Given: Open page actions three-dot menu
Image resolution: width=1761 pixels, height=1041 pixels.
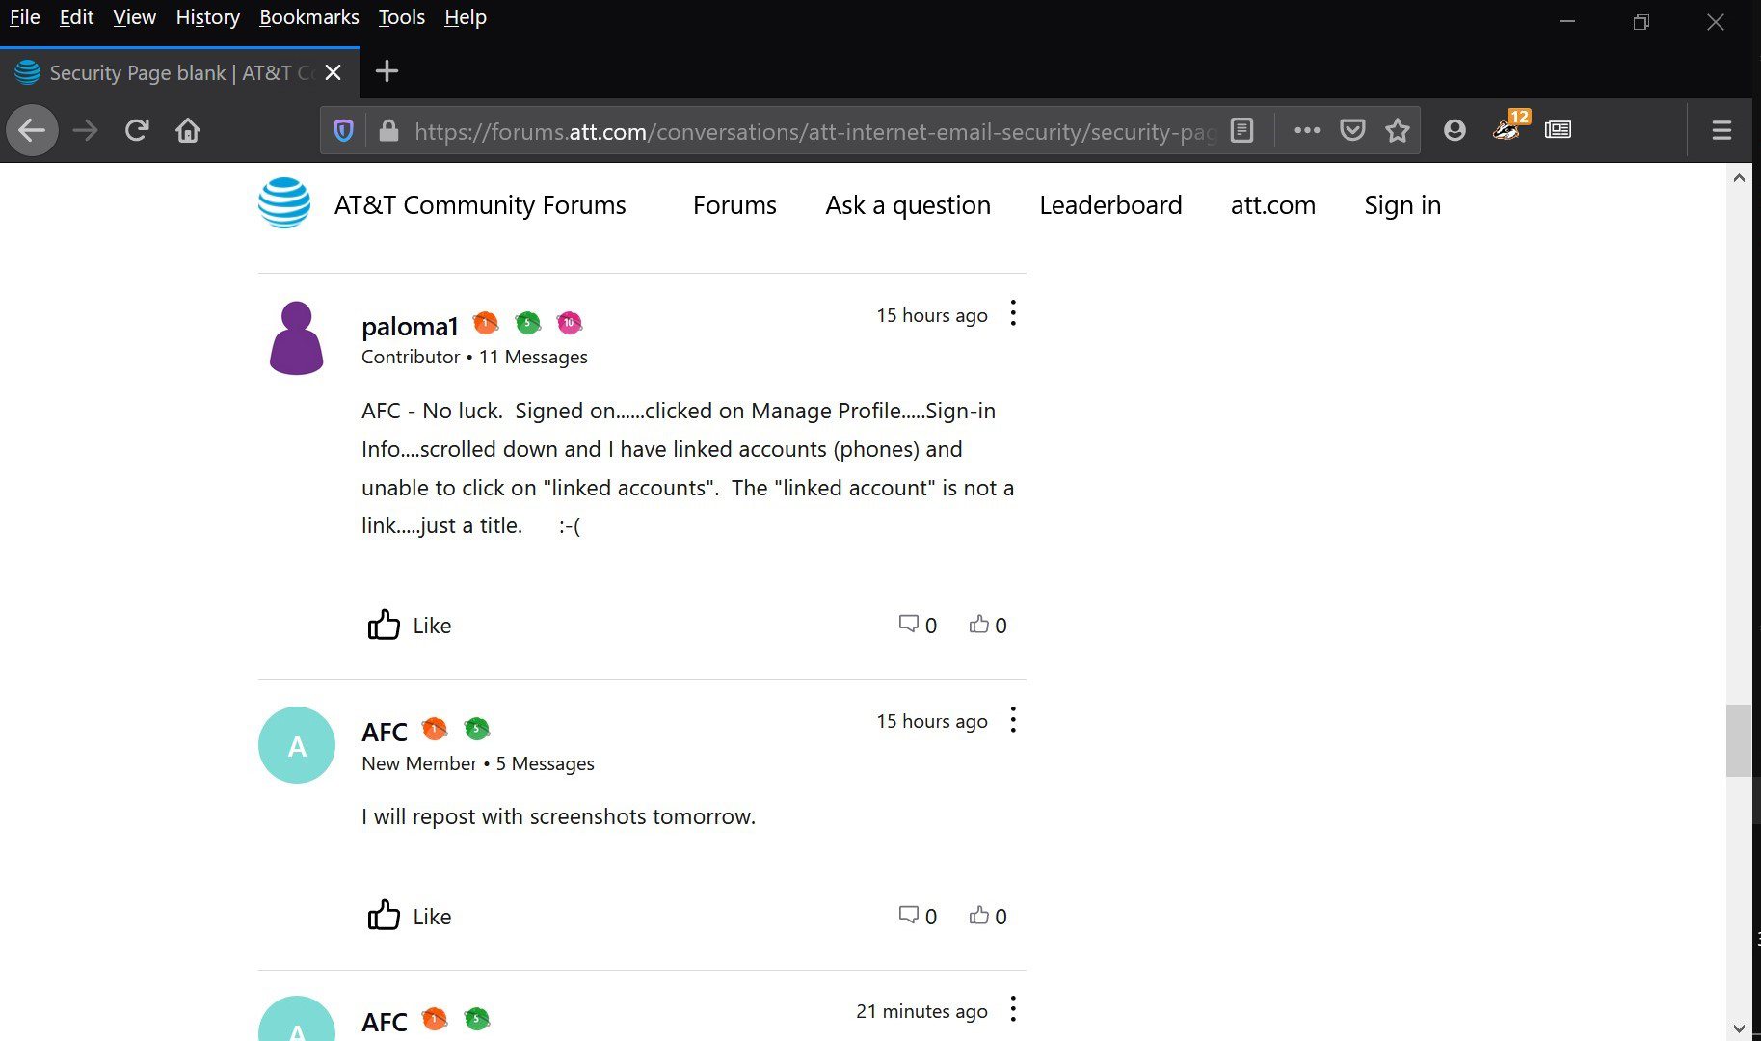Looking at the screenshot, I should coord(1307,130).
